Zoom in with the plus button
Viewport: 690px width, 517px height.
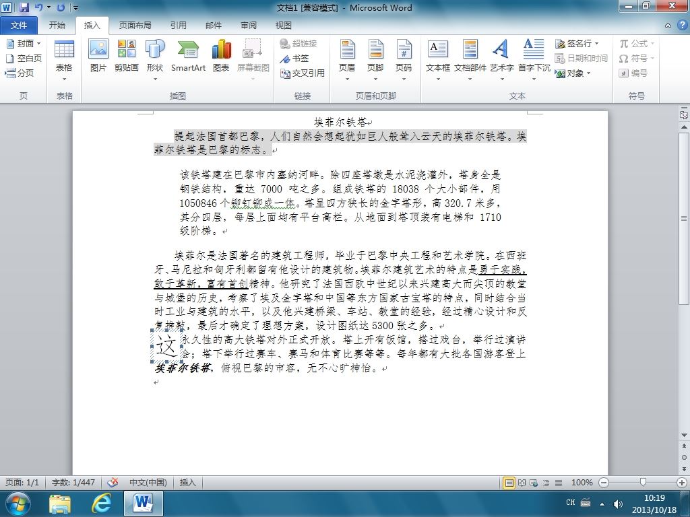point(682,483)
